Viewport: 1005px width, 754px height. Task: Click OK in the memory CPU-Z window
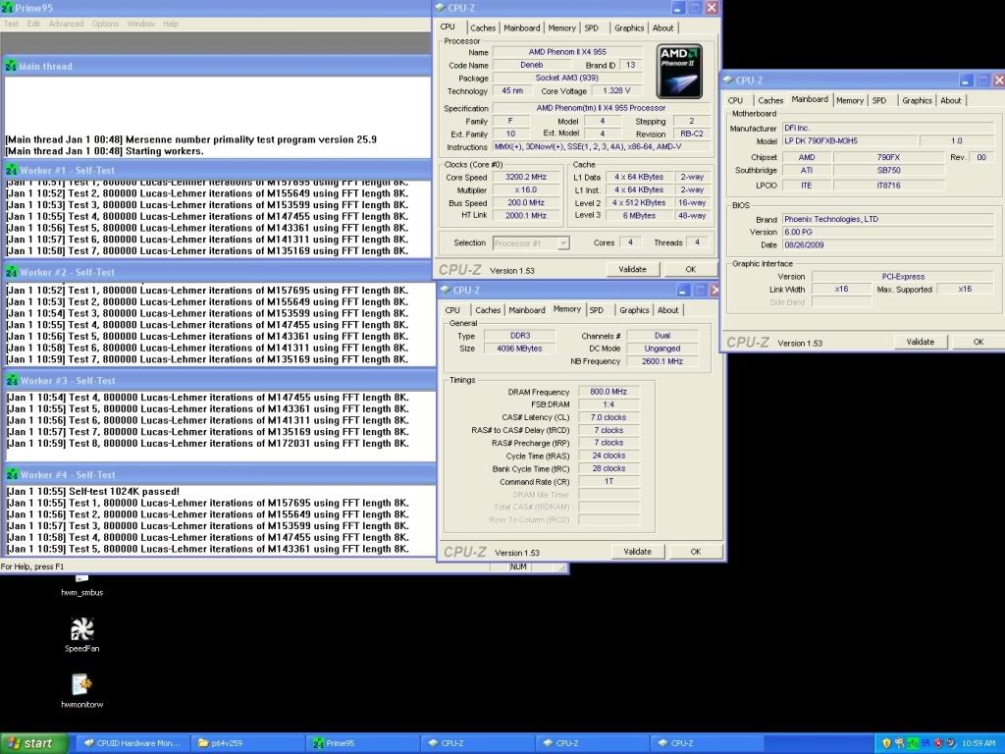tap(695, 552)
